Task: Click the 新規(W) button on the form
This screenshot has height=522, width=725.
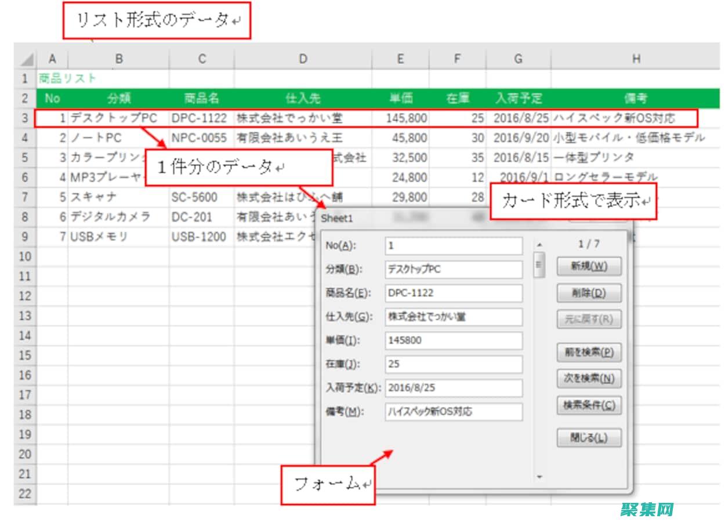Action: pyautogui.click(x=589, y=266)
